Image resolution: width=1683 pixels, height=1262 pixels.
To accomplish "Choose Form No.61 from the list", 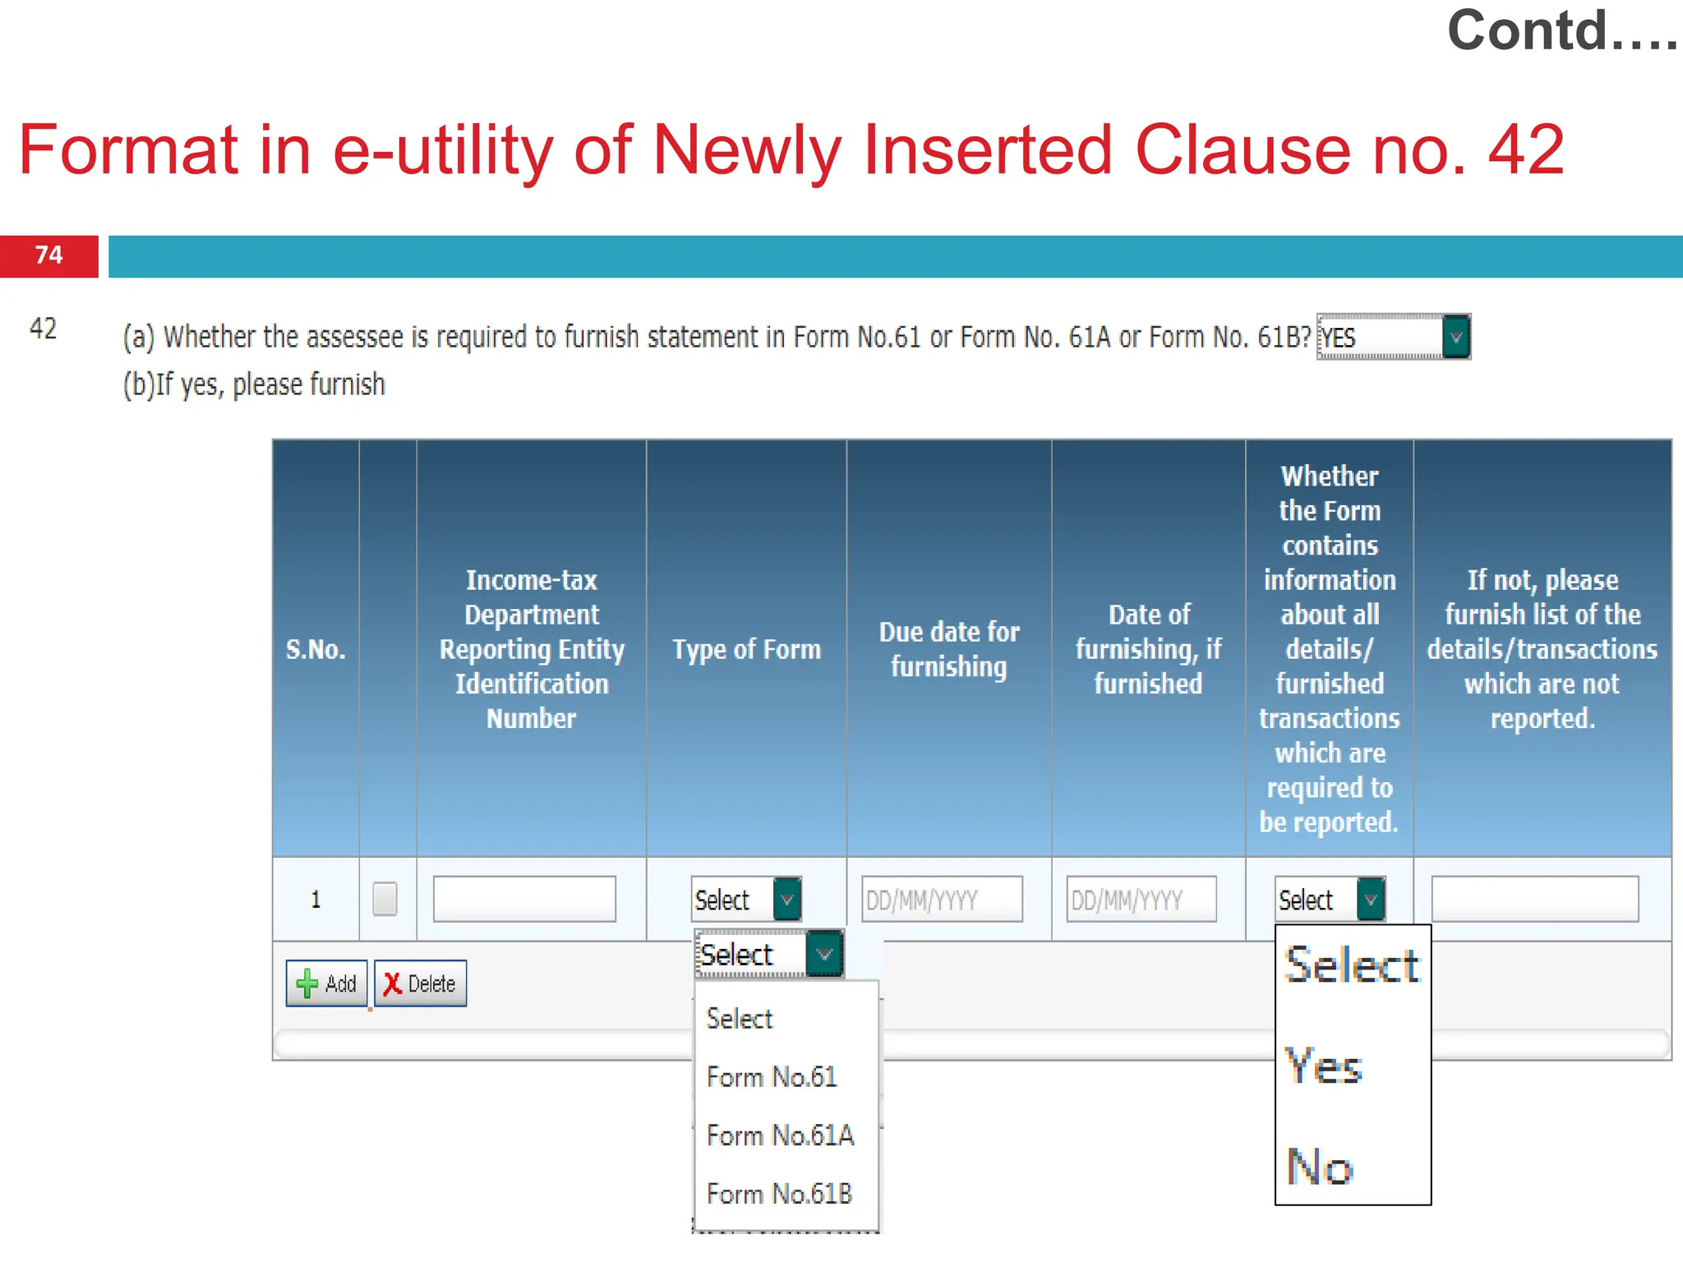I will pyautogui.click(x=772, y=1077).
